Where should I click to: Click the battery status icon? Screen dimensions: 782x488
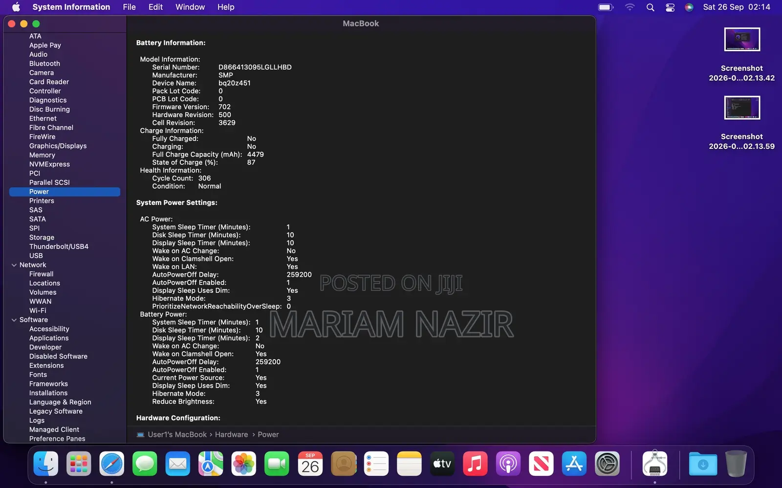pyautogui.click(x=606, y=7)
